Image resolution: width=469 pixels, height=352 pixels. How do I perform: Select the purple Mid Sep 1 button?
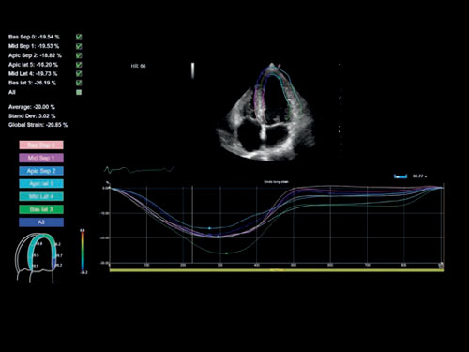[41, 158]
